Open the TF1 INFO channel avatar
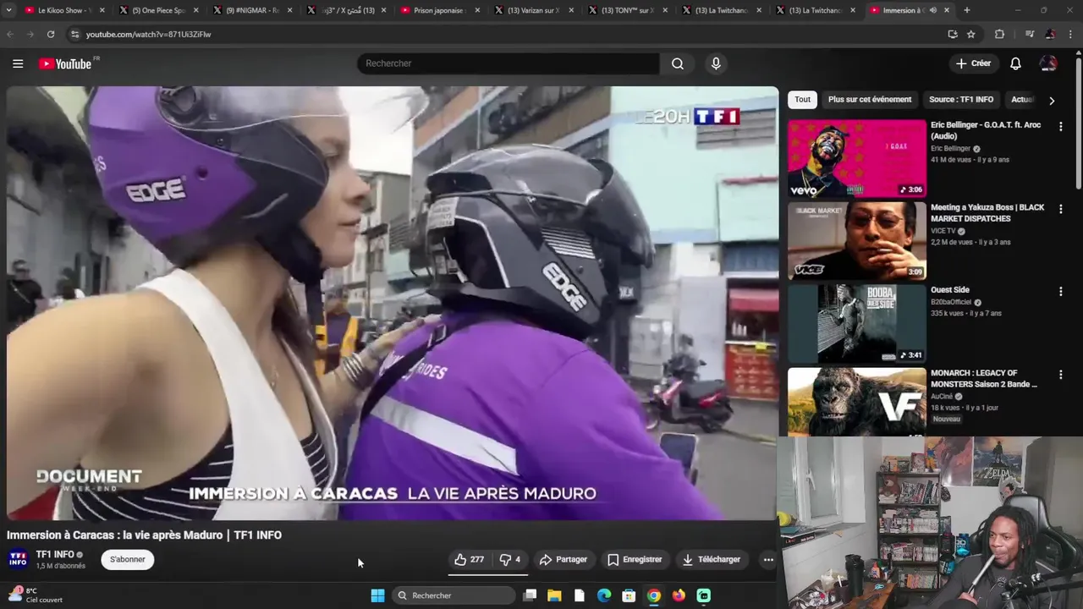 [x=18, y=559]
